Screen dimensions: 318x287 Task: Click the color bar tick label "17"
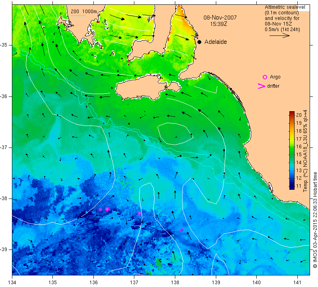pyautogui.click(x=299, y=139)
